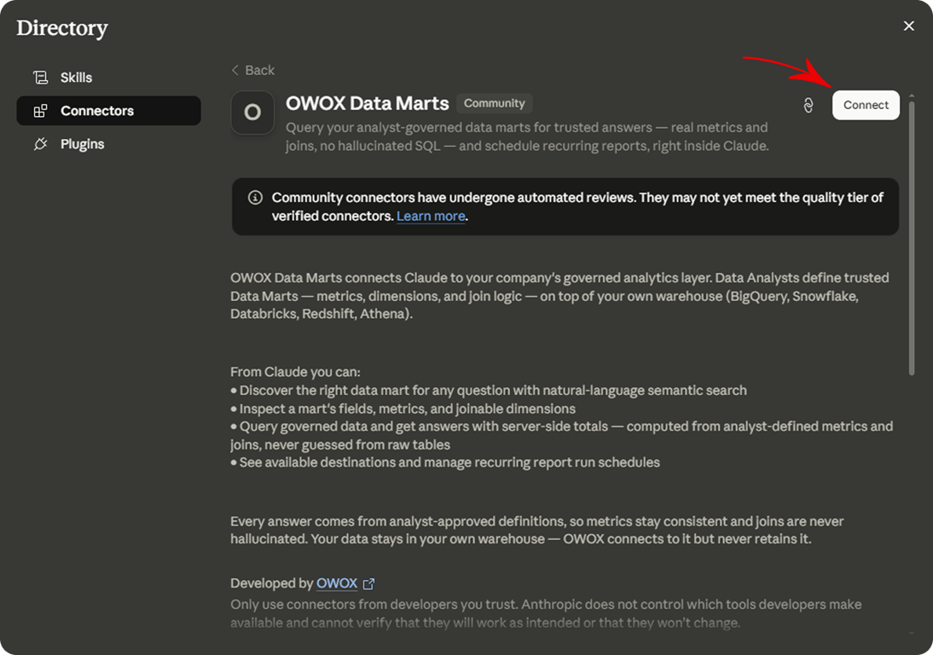Click the OWOX 'O' connector logo

(252, 112)
